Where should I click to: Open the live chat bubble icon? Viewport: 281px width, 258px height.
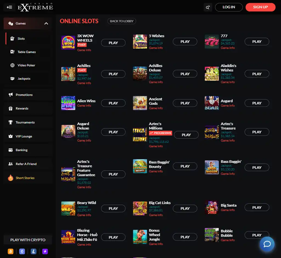pyautogui.click(x=267, y=244)
